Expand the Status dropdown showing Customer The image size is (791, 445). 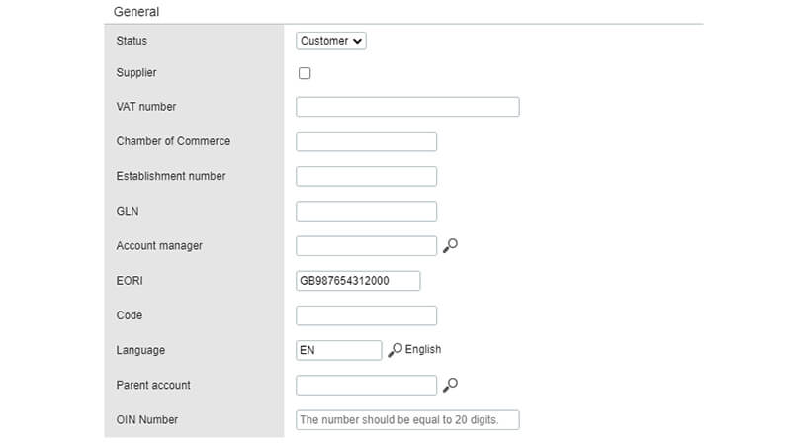tap(331, 41)
